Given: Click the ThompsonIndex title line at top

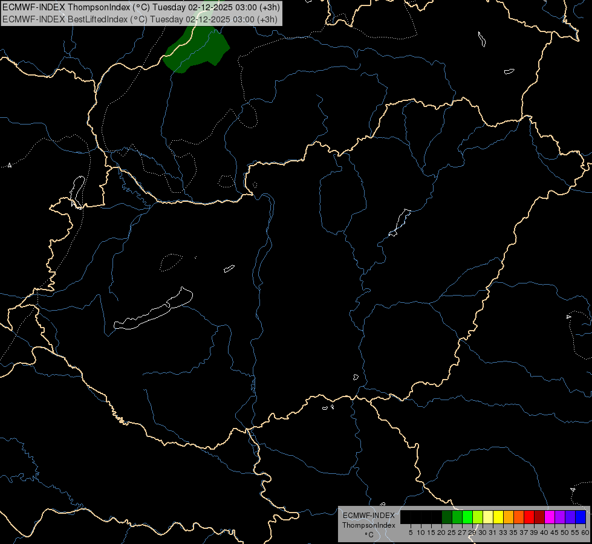Looking at the screenshot, I should [141, 7].
